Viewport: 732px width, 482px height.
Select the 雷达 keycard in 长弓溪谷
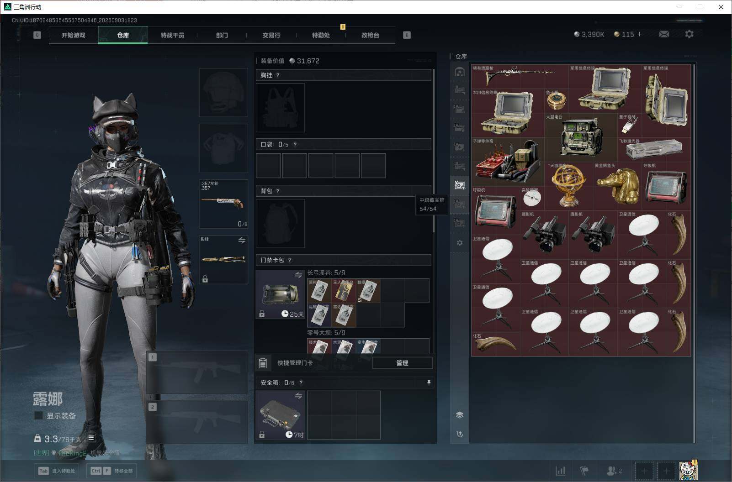[x=344, y=315]
